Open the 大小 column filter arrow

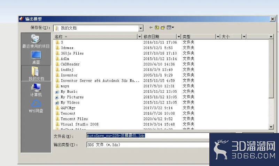pos(244,37)
